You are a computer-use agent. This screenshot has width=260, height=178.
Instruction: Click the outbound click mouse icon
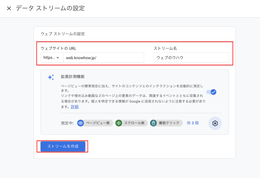(153, 123)
